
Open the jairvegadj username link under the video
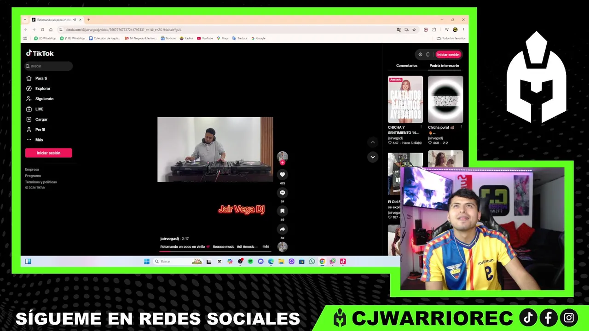[169, 239]
